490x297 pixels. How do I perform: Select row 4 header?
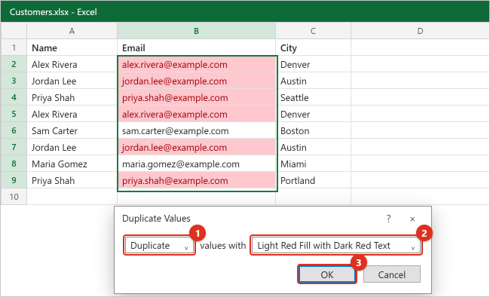click(x=14, y=97)
